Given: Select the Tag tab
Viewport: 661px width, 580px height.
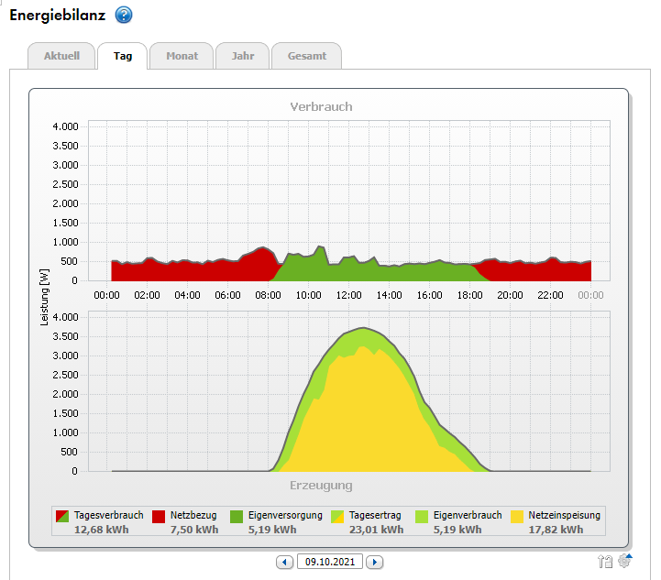Looking at the screenshot, I should click(x=123, y=56).
